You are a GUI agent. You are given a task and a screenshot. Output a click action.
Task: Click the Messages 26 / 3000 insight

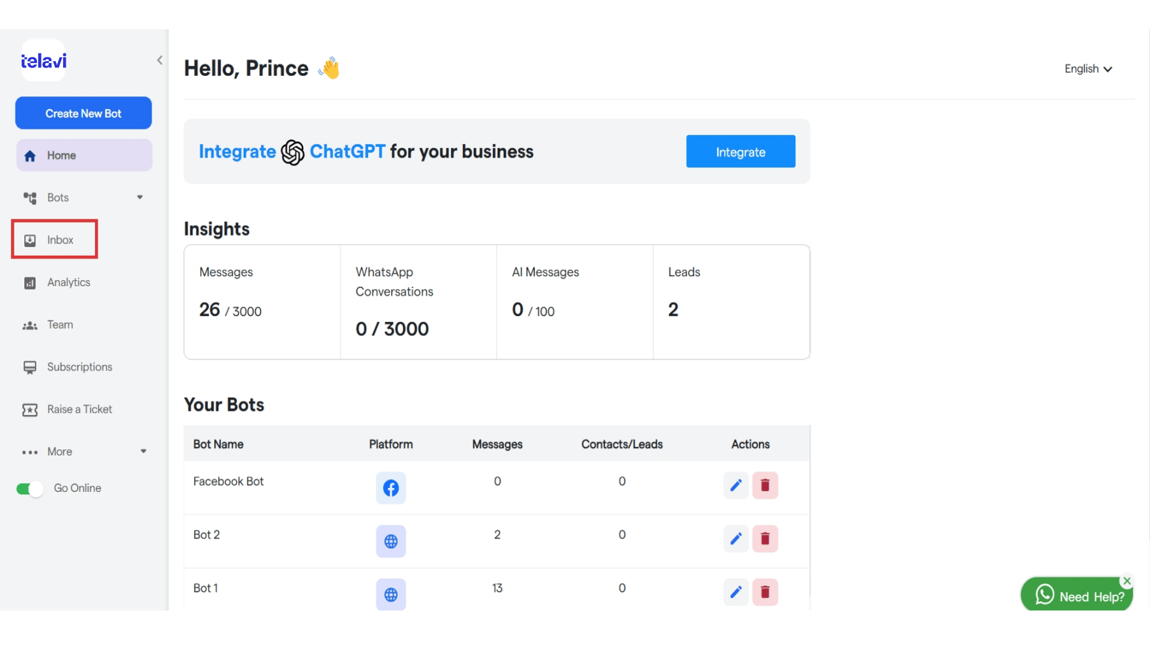pyautogui.click(x=262, y=302)
